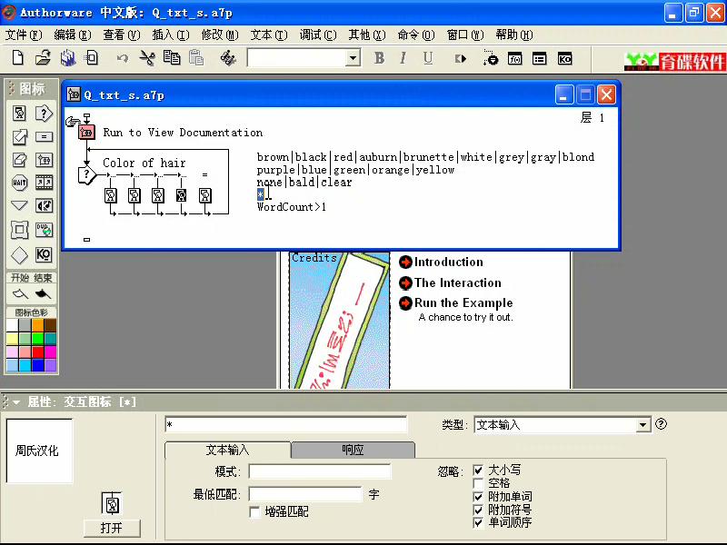Pick the red icon color swatch
727x545 pixels.
(x=37, y=352)
